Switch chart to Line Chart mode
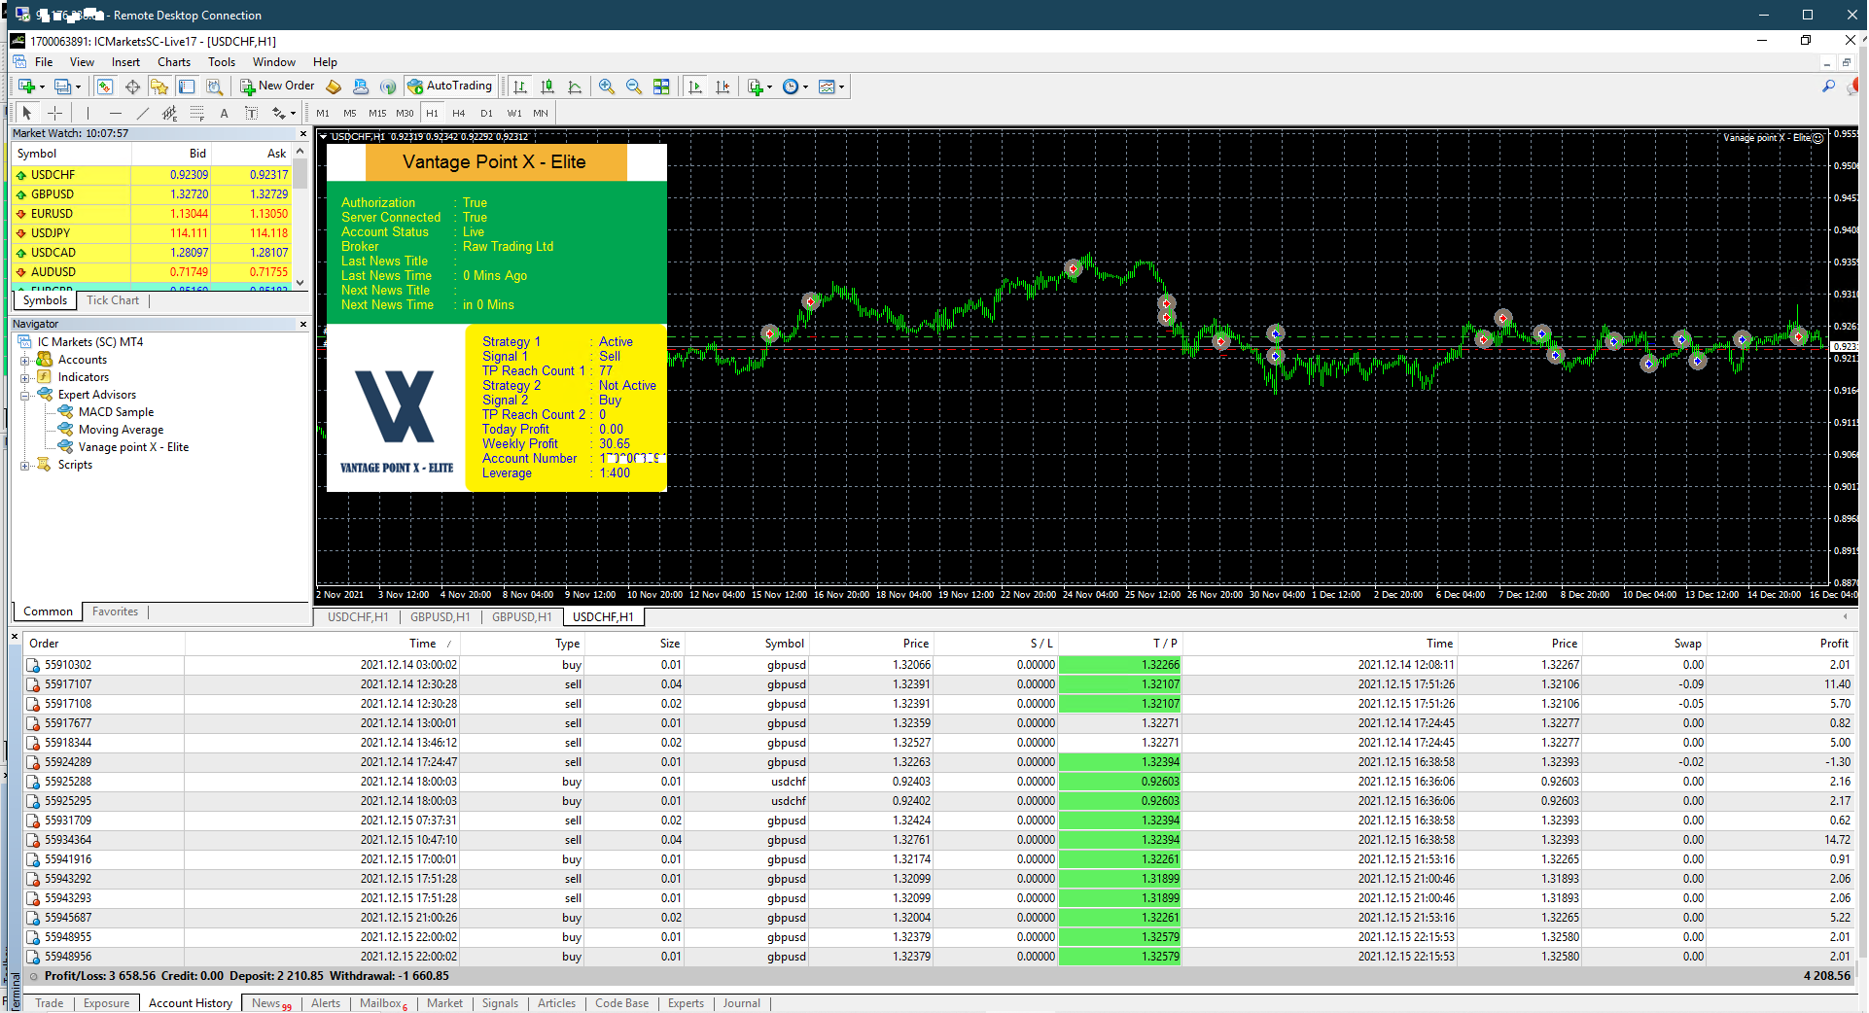This screenshot has height=1013, width=1869. (x=575, y=87)
